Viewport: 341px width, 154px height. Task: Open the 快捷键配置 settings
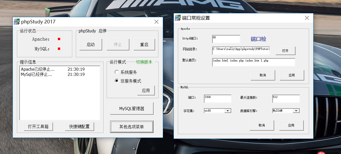click(80, 126)
